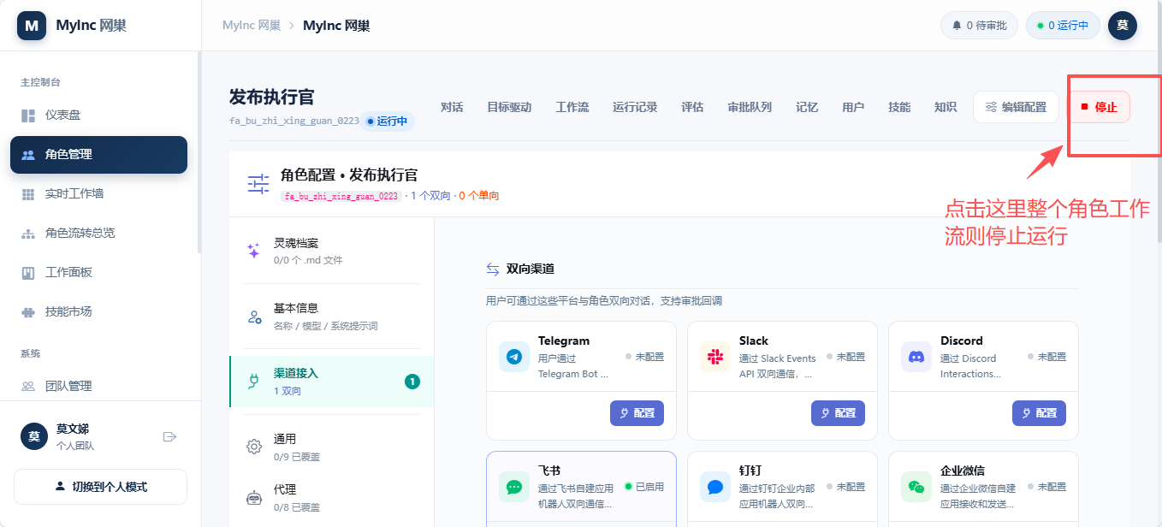This screenshot has height=527, width=1162.
Task: Click the Slack channel icon
Action: (x=715, y=357)
